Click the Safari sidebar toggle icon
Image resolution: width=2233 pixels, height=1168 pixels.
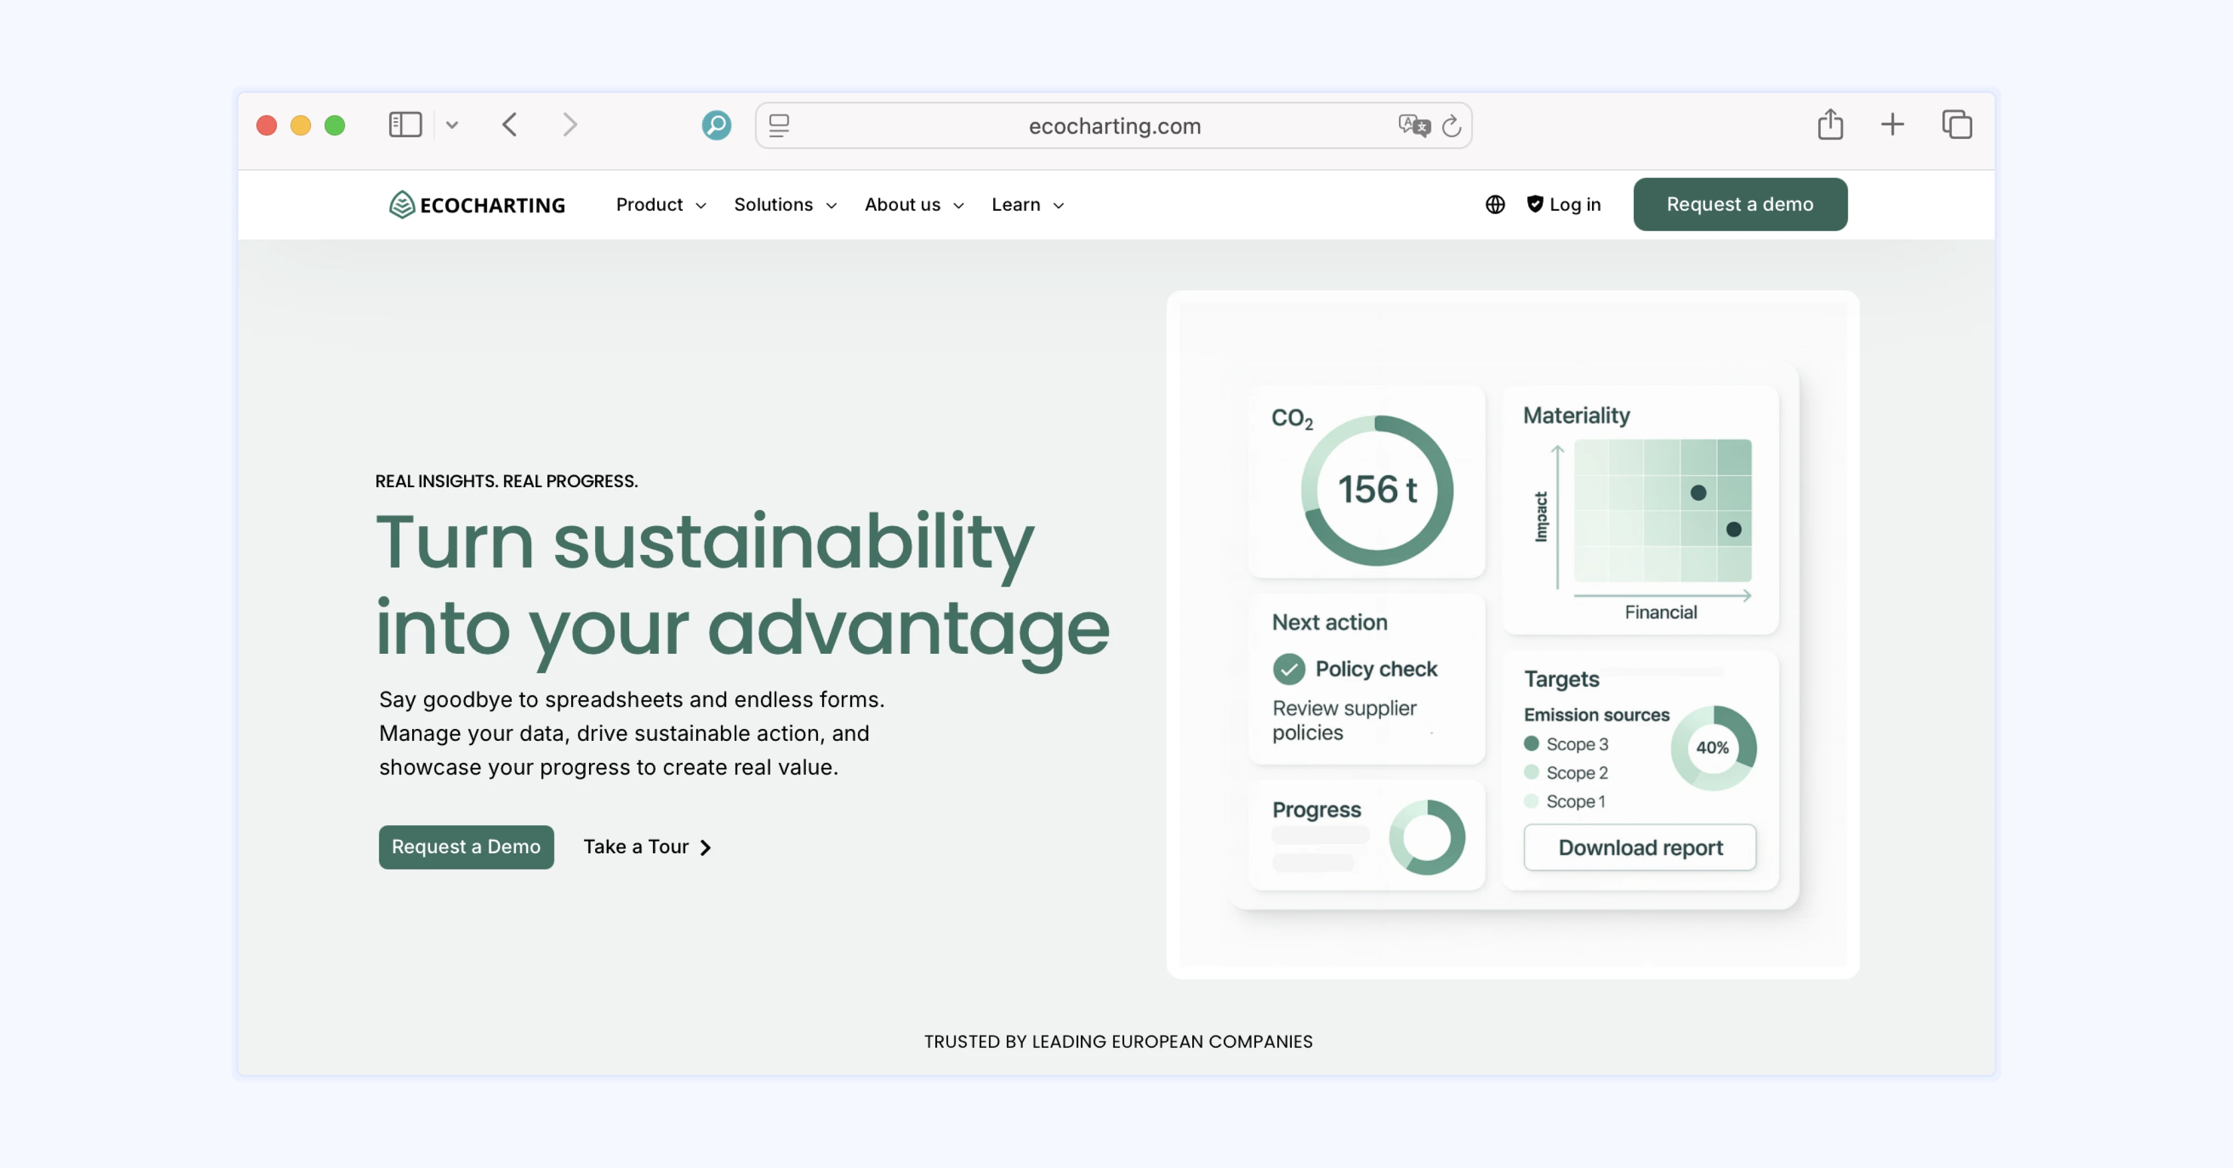click(x=405, y=125)
